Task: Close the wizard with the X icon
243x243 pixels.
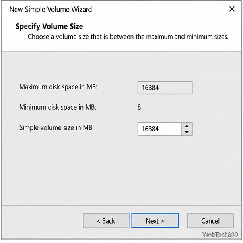Action: tap(232, 9)
